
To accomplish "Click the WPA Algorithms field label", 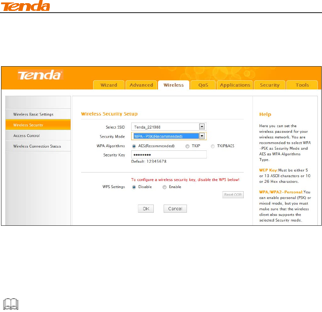I will (x=111, y=146).
